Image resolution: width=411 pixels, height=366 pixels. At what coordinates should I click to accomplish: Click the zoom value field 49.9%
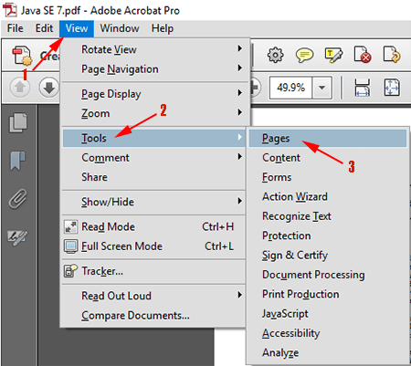290,88
